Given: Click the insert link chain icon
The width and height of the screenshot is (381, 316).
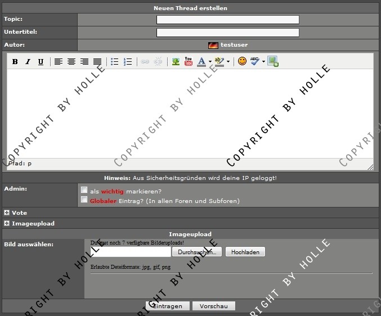Looking at the screenshot, I should [145, 62].
